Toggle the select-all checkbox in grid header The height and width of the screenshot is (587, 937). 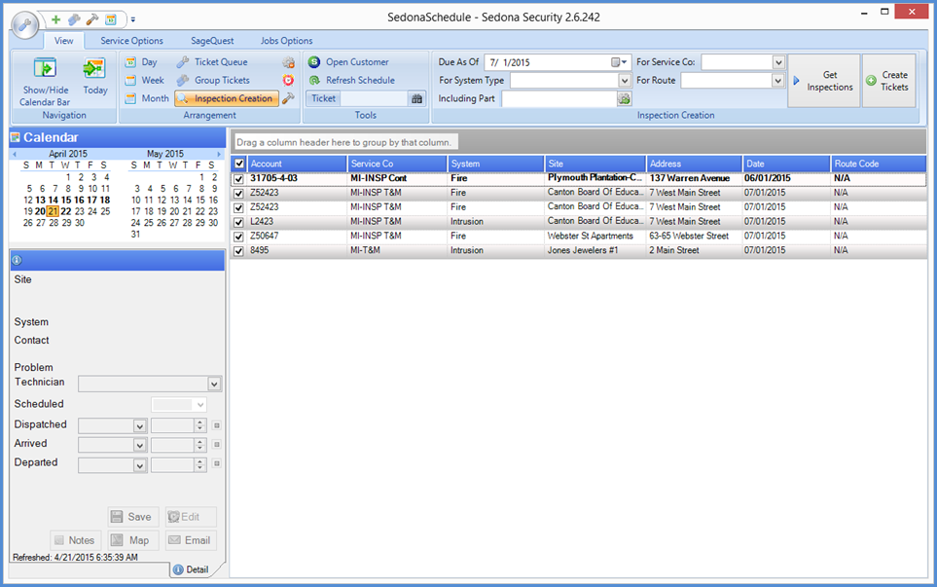pyautogui.click(x=239, y=164)
